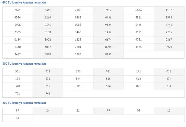
Task: Select the number 6264 cell
Action: click(48, 18)
